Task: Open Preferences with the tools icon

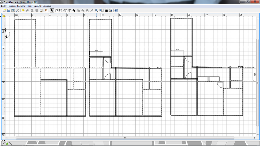Action: point(17,10)
